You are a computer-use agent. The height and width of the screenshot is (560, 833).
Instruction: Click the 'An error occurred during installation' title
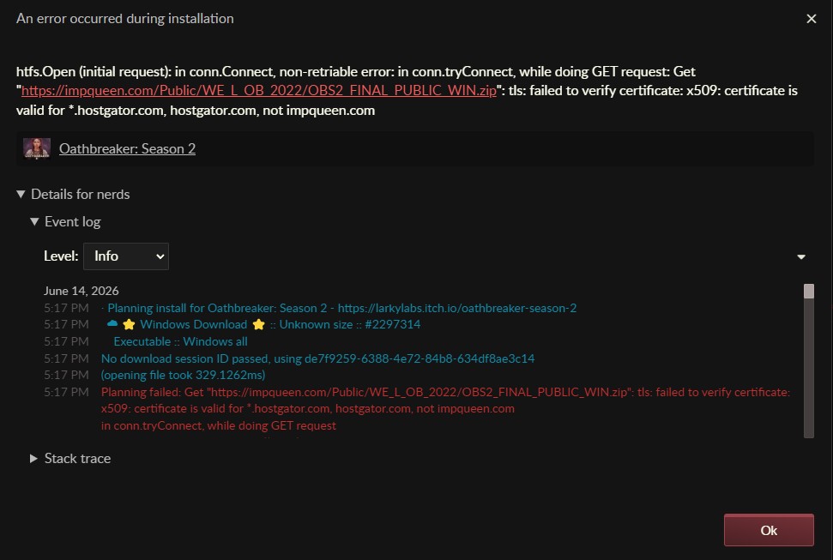125,19
